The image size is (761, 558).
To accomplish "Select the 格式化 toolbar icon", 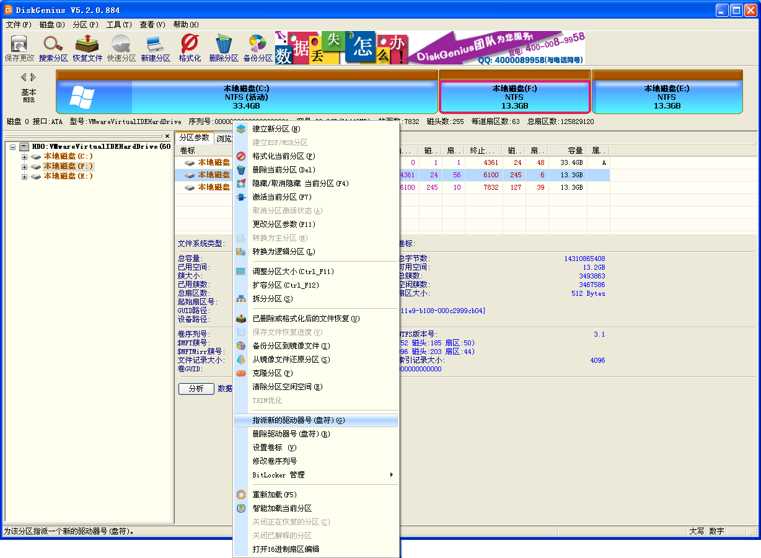I will point(189,48).
